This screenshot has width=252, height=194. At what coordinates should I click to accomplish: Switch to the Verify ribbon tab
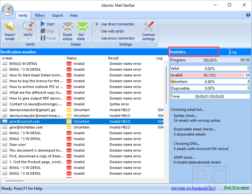23,15
